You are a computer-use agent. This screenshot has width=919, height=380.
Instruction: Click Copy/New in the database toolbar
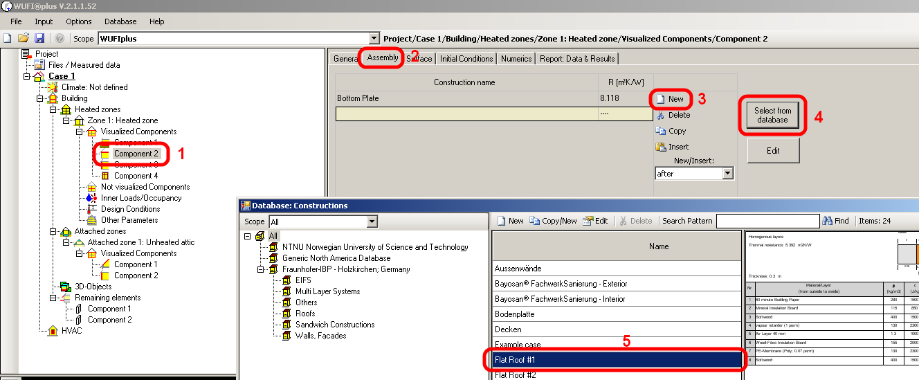(553, 221)
